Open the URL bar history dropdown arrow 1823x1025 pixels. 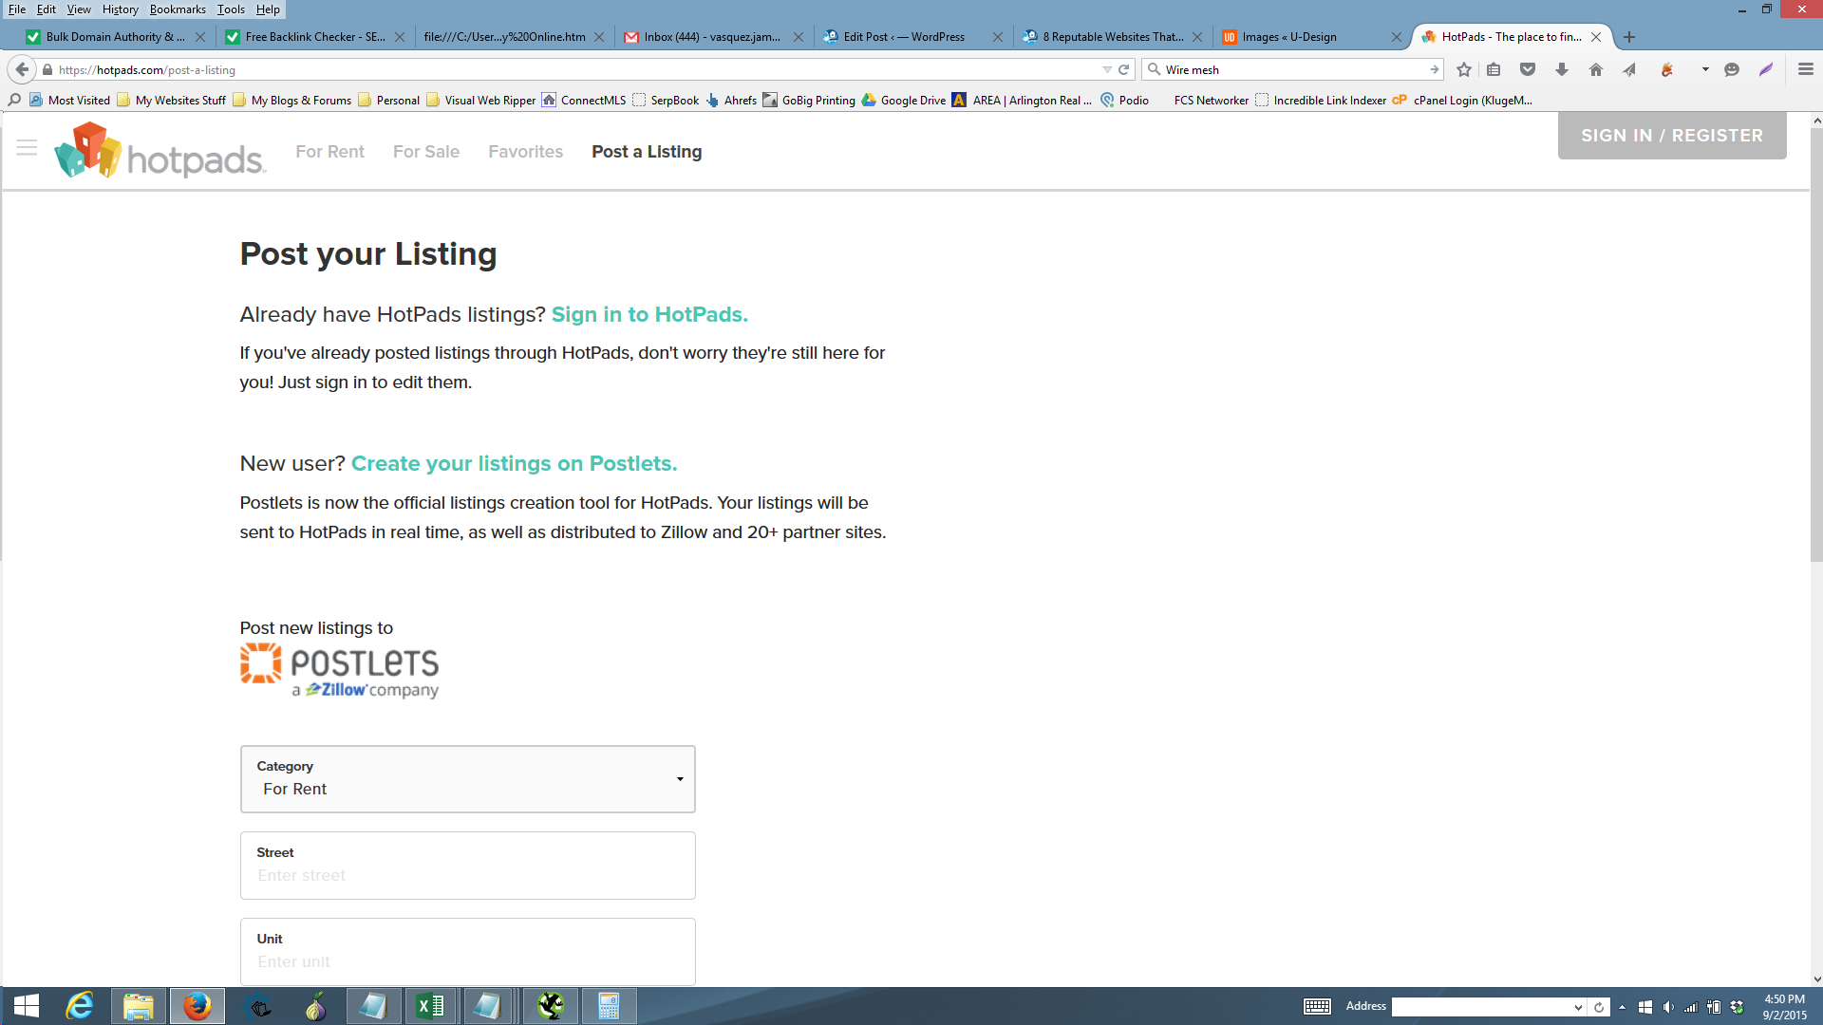pyautogui.click(x=1107, y=69)
